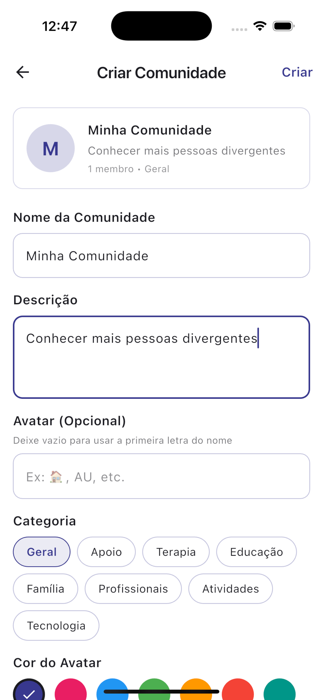
Task: Tap the Avatar emoji input field
Action: tap(161, 476)
